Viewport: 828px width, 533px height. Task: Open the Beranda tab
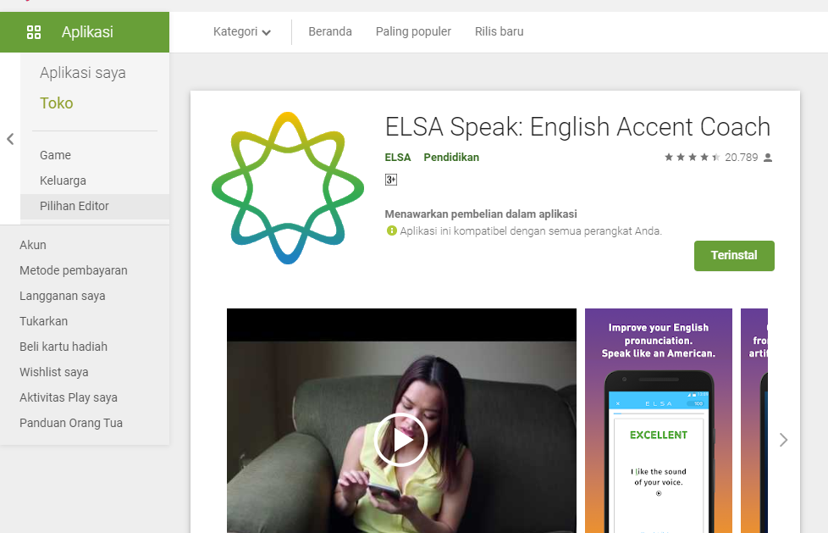tap(330, 31)
